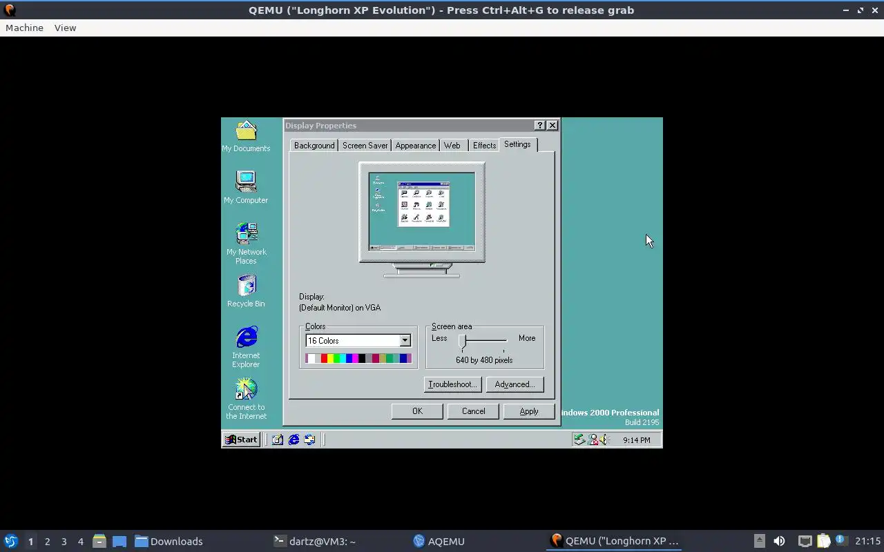
Task: Select Connect to the Internet shortcut
Action: 246,398
